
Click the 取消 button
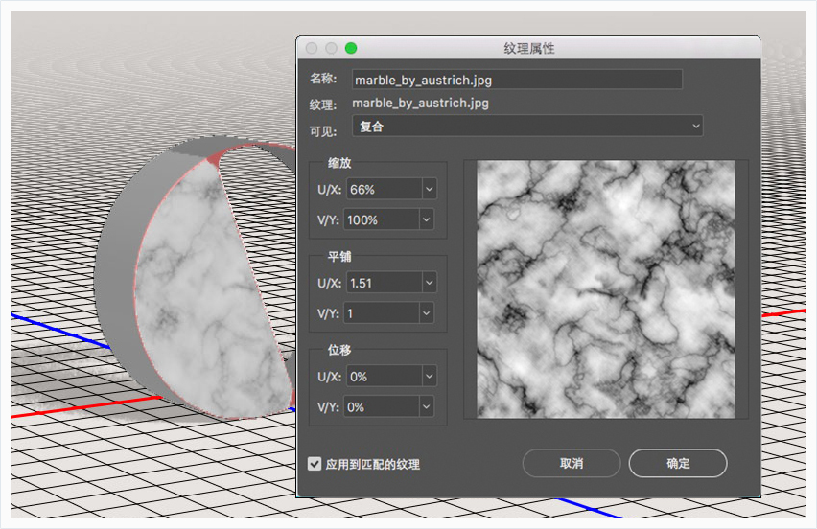point(572,463)
